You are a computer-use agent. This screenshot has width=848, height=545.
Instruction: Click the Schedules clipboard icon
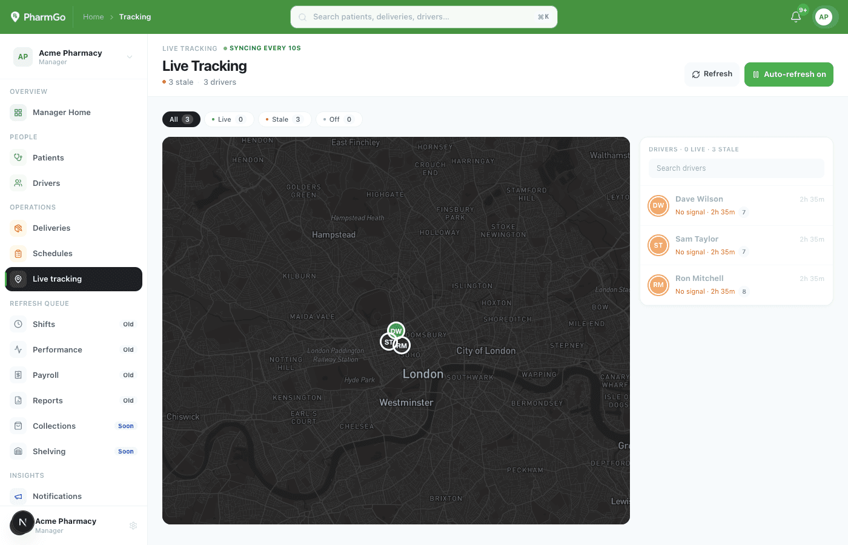coord(18,254)
